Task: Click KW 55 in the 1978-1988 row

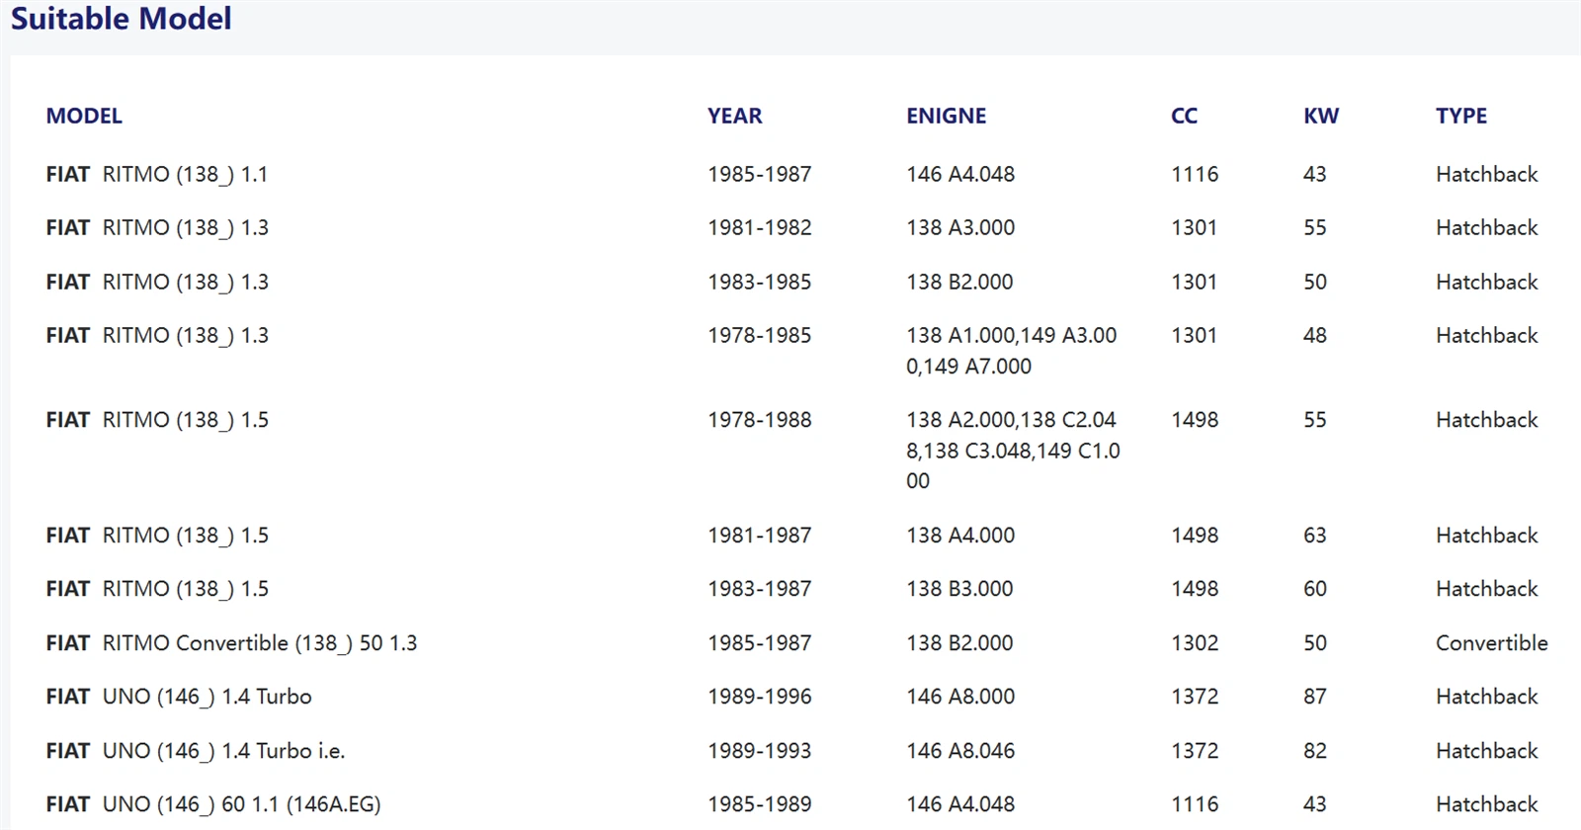Action: click(1315, 420)
